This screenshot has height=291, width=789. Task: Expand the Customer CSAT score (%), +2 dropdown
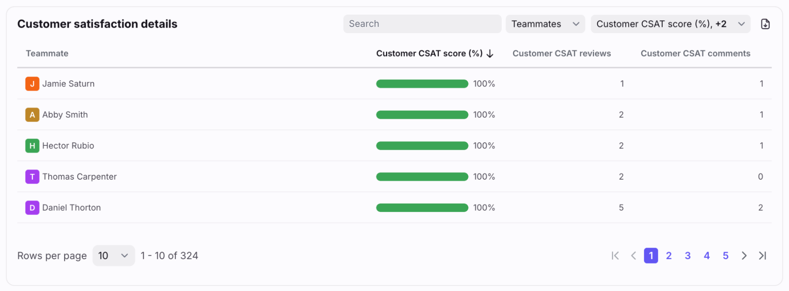point(670,24)
